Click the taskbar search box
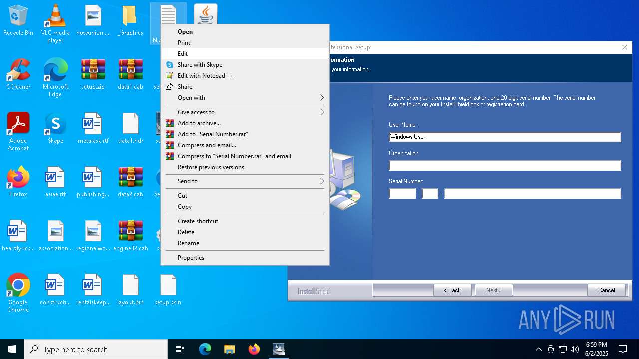Image resolution: width=639 pixels, height=359 pixels. (x=96, y=349)
